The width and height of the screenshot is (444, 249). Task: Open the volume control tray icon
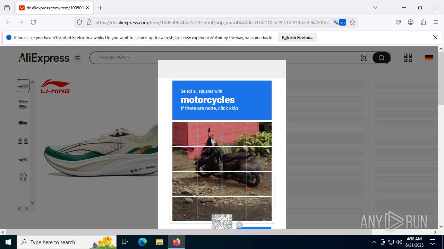399,242
